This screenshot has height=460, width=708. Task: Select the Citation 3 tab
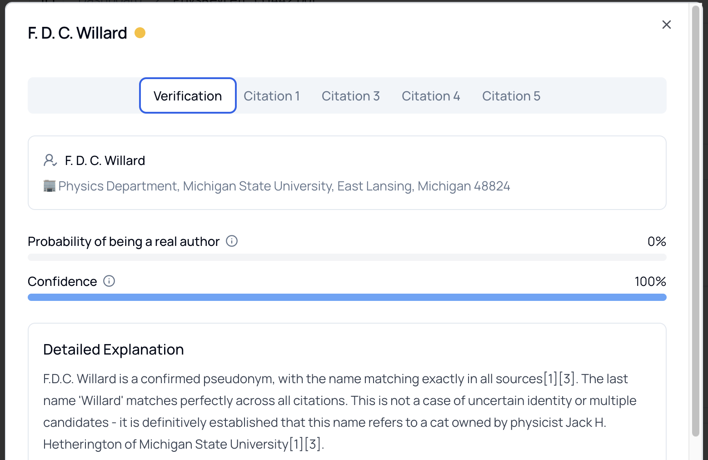(x=350, y=96)
